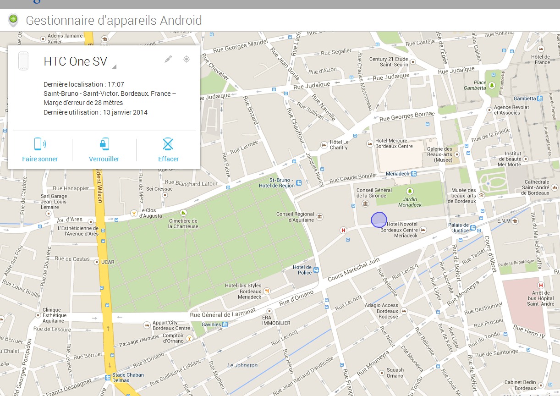Click the 'Rue Claude Bonnier' street label

pos(353,177)
